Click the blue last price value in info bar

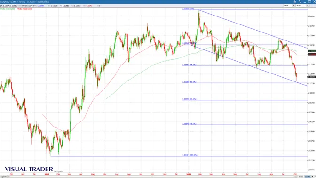coord(40,6)
